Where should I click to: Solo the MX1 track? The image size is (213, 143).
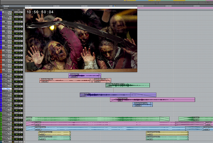click(x=5, y=23)
